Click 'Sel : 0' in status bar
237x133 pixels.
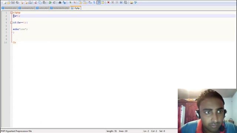162,131
